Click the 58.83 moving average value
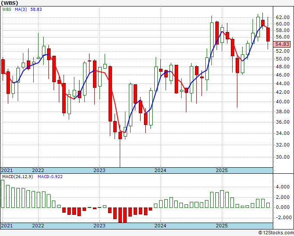The image size is (294, 236). point(36,10)
